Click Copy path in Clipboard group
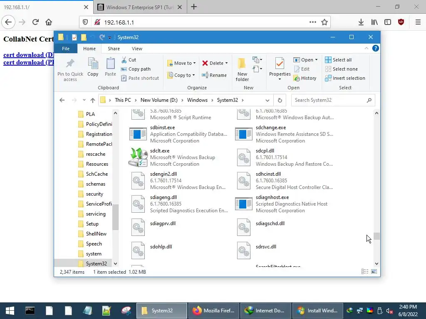The height and width of the screenshot is (319, 426). coord(136,69)
